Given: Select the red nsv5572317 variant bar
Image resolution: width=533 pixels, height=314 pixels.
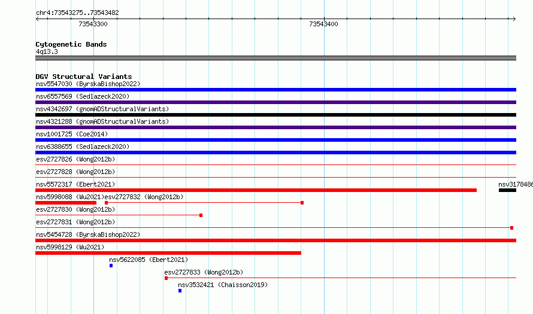Looking at the screenshot, I should (x=256, y=190).
